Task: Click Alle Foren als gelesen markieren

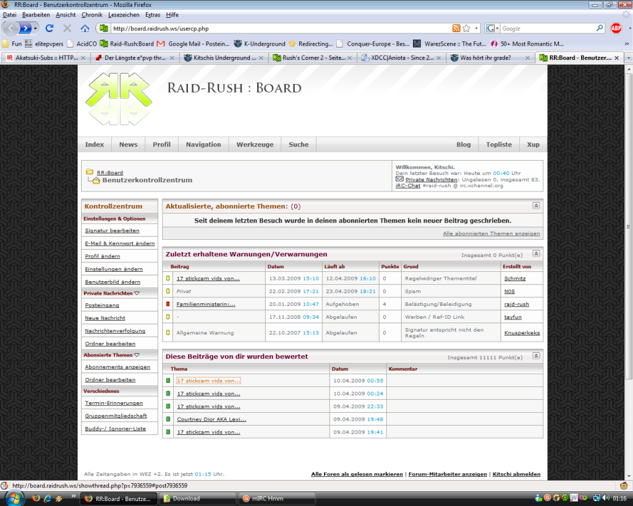Action: [x=357, y=474]
